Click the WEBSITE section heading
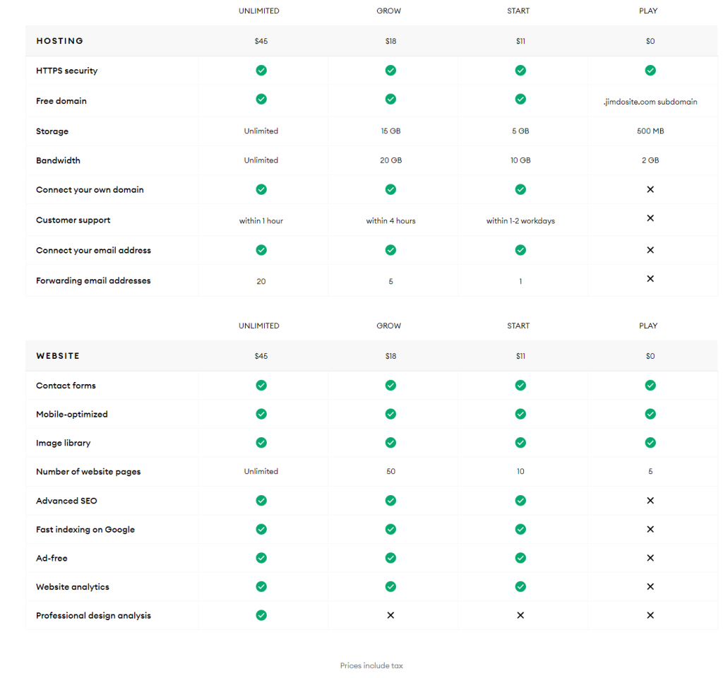This screenshot has width=723, height=678. [x=58, y=356]
